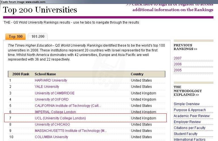Open the CALIFORNIA Institute of Technology link
218x141 pixels.
click(68, 106)
